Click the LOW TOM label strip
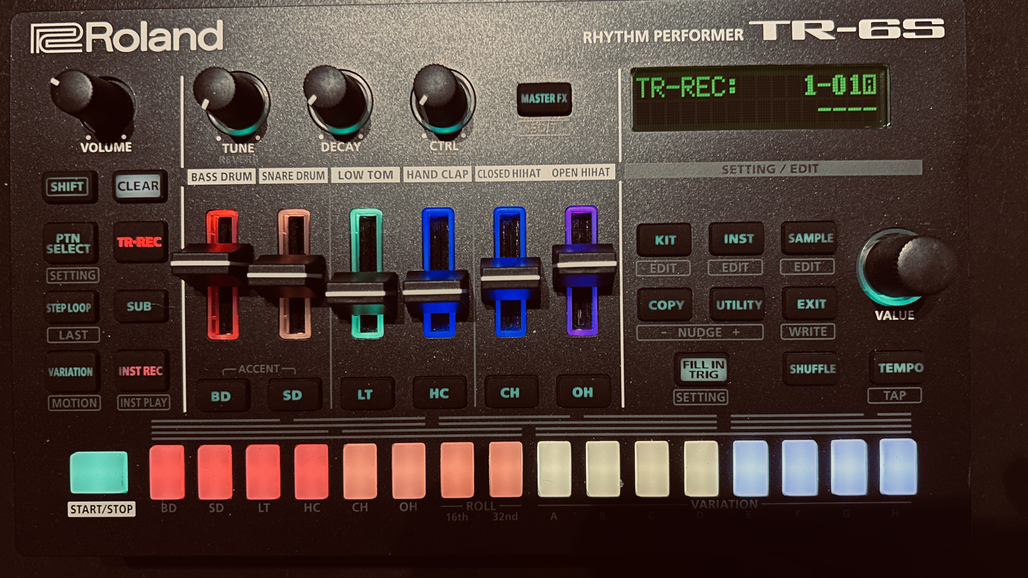This screenshot has height=578, width=1028. (x=366, y=175)
